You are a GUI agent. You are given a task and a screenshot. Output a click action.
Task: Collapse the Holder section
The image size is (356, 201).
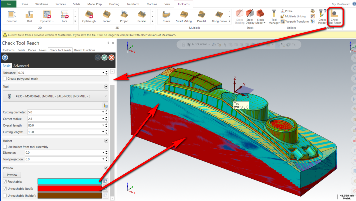point(106,141)
